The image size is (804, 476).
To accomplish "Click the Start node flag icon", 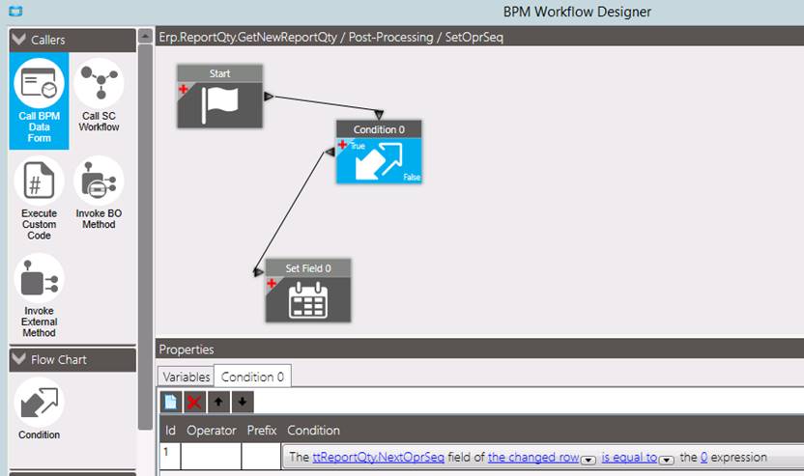I will [220, 105].
